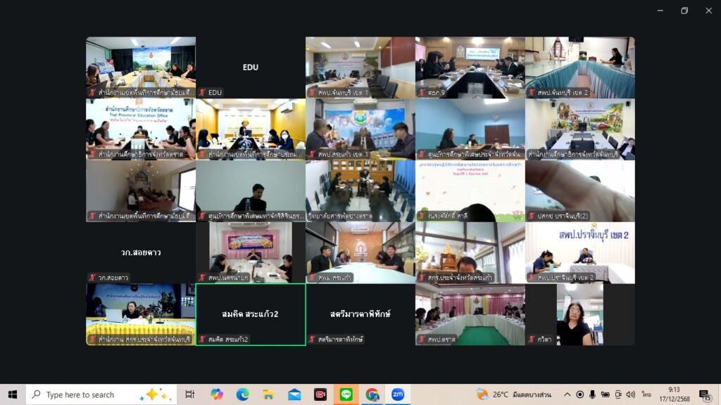Open the Copilot app in the taskbar

coord(217,394)
